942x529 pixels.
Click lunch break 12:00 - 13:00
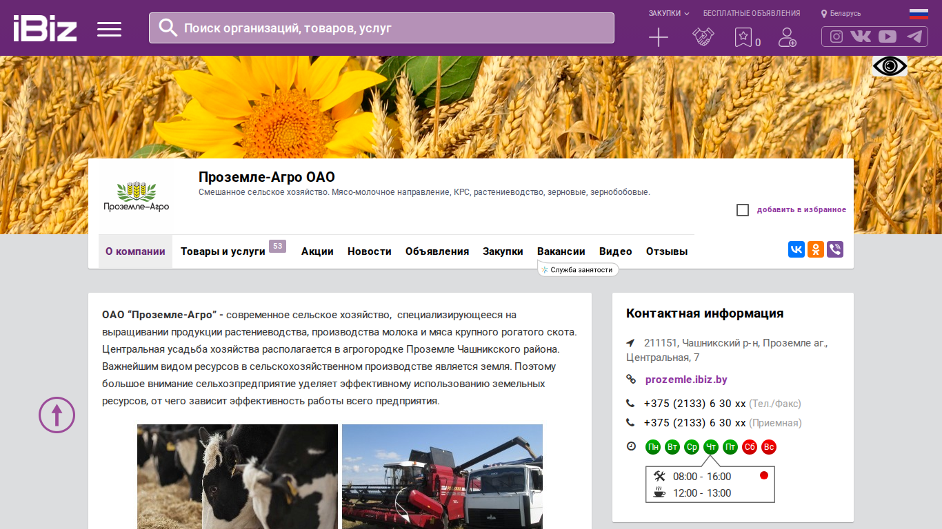(x=702, y=493)
